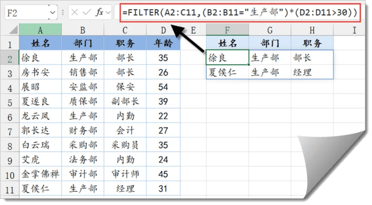
Task: Select age cell 54
Action: click(x=163, y=87)
